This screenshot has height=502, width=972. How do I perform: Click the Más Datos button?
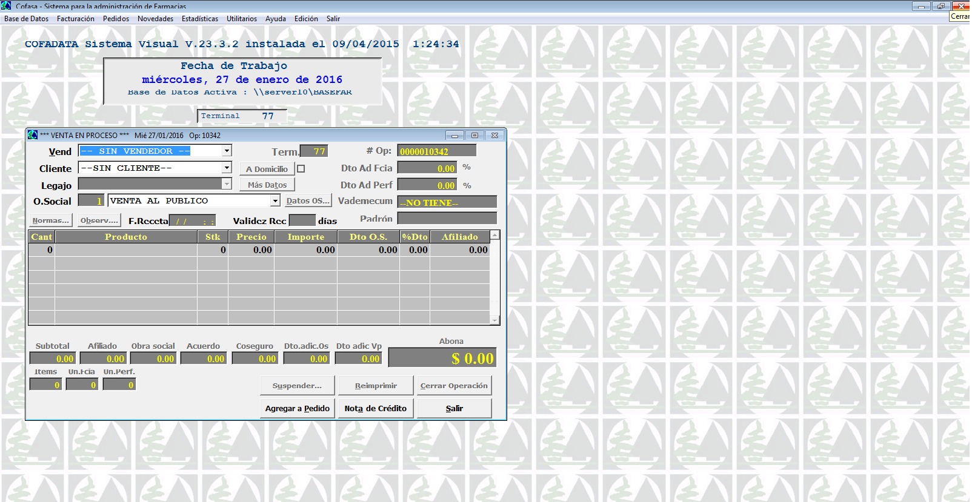(267, 185)
